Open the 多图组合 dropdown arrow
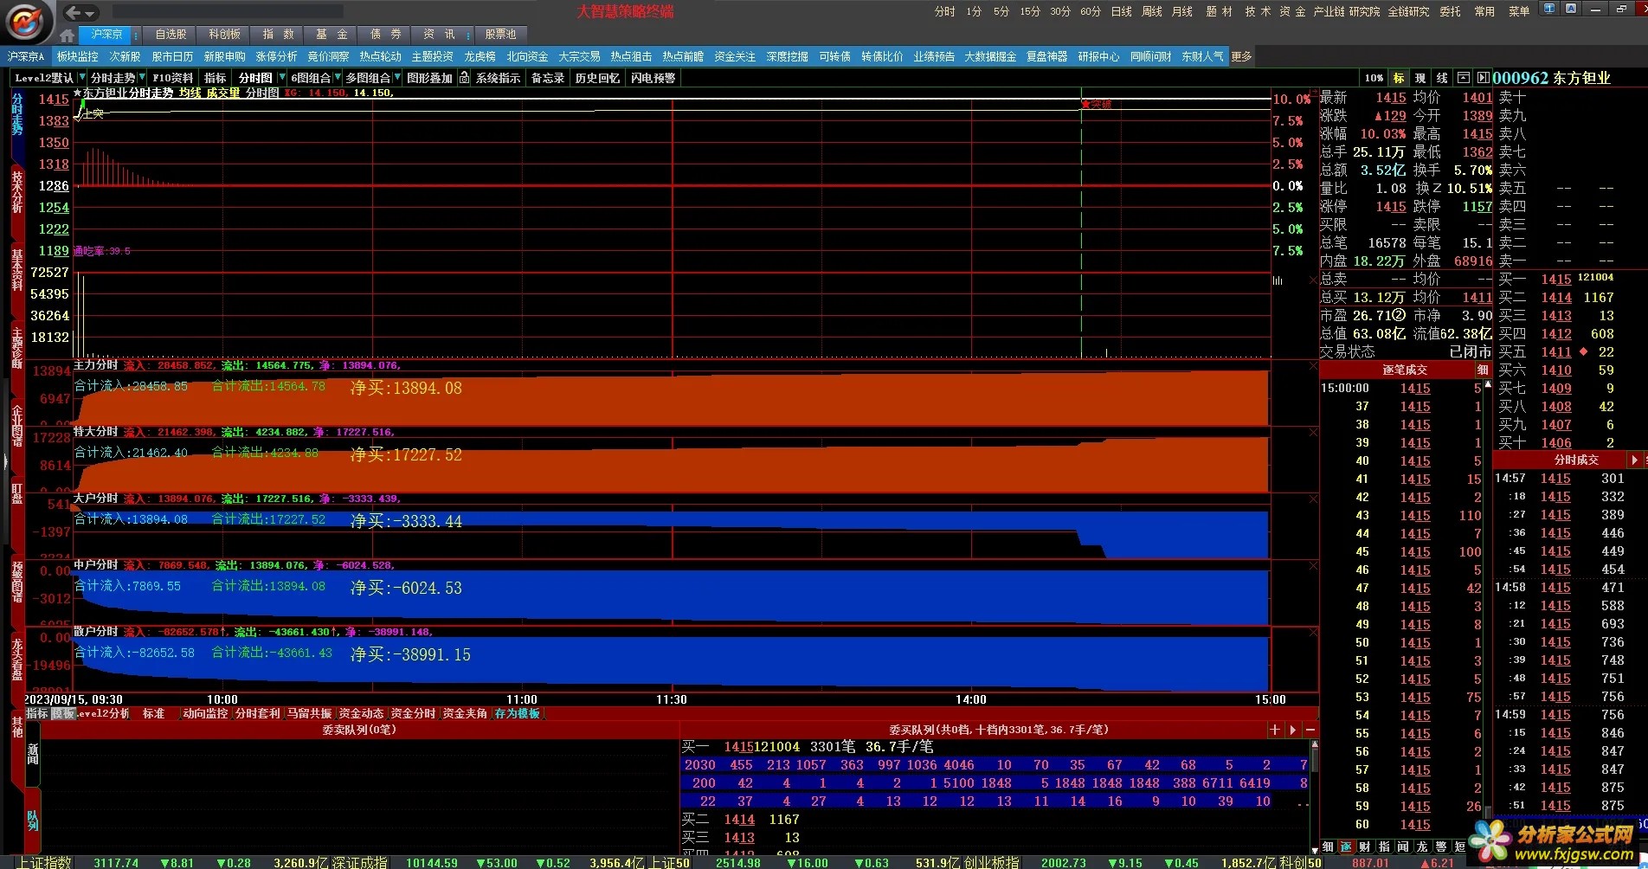This screenshot has height=869, width=1648. point(397,78)
